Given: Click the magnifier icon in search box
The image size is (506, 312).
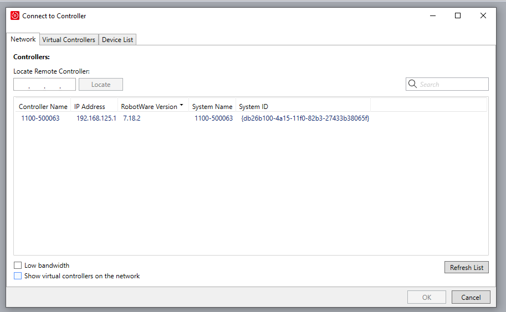Looking at the screenshot, I should (412, 84).
